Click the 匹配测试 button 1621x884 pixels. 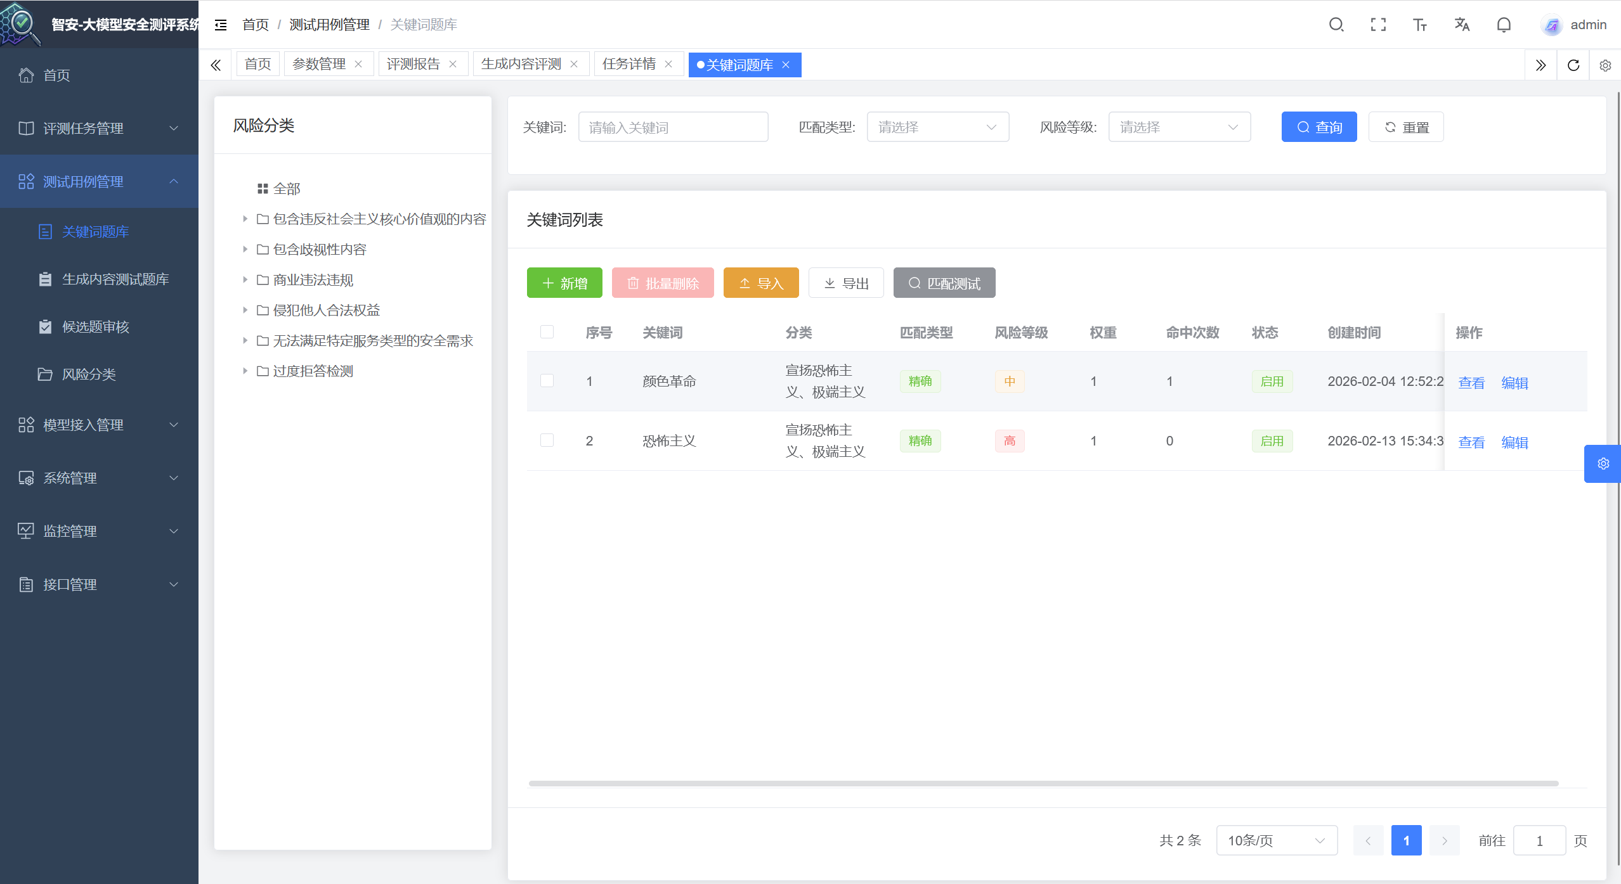[944, 283]
